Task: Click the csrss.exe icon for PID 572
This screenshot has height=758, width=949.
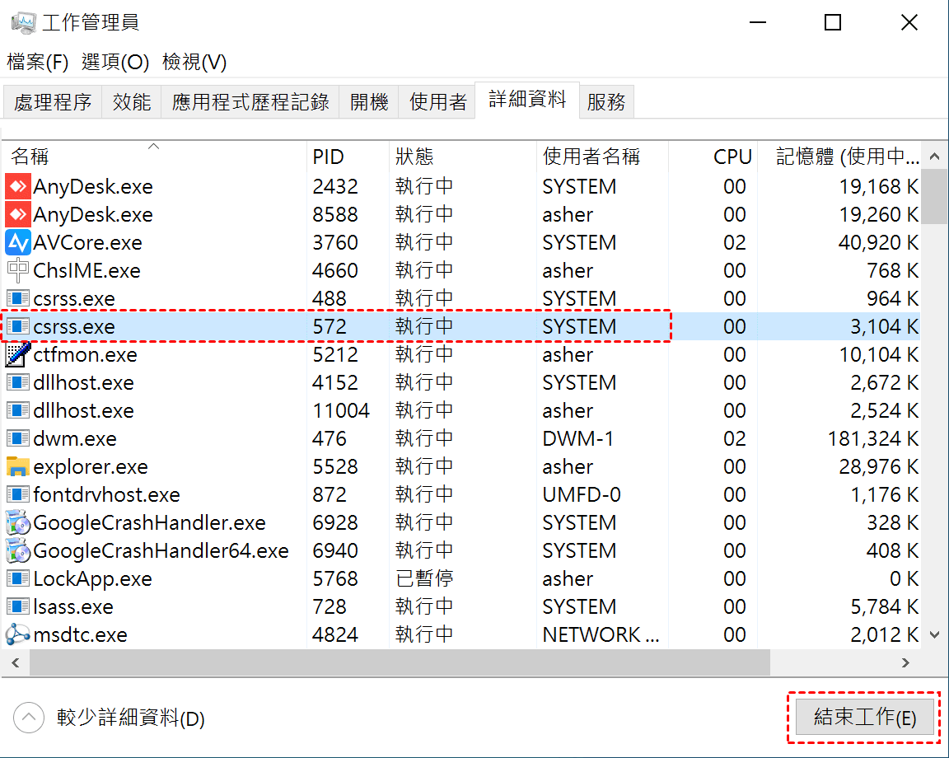Action: [x=17, y=326]
